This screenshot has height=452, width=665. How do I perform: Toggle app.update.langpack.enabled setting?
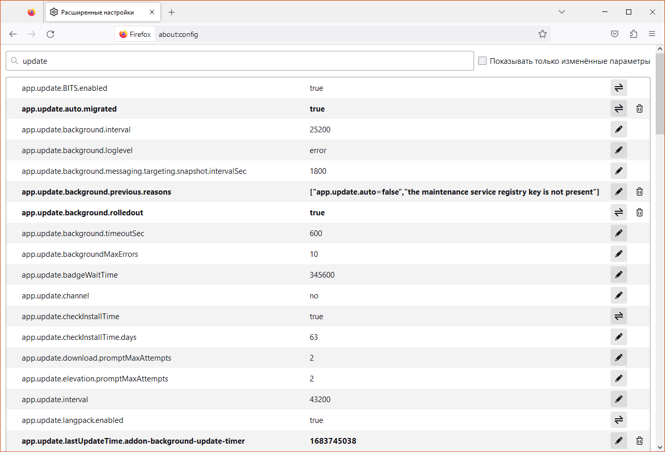tap(618, 420)
